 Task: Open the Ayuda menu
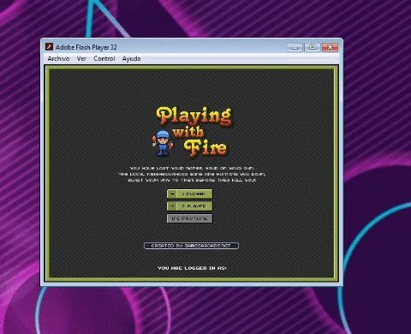point(131,58)
